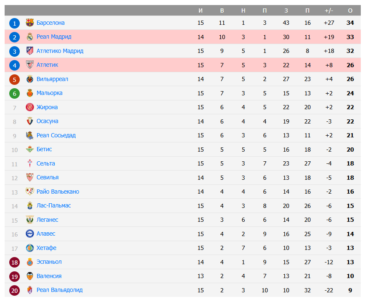
Task: Click the Atlético Madrid crest icon
Action: 29,51
